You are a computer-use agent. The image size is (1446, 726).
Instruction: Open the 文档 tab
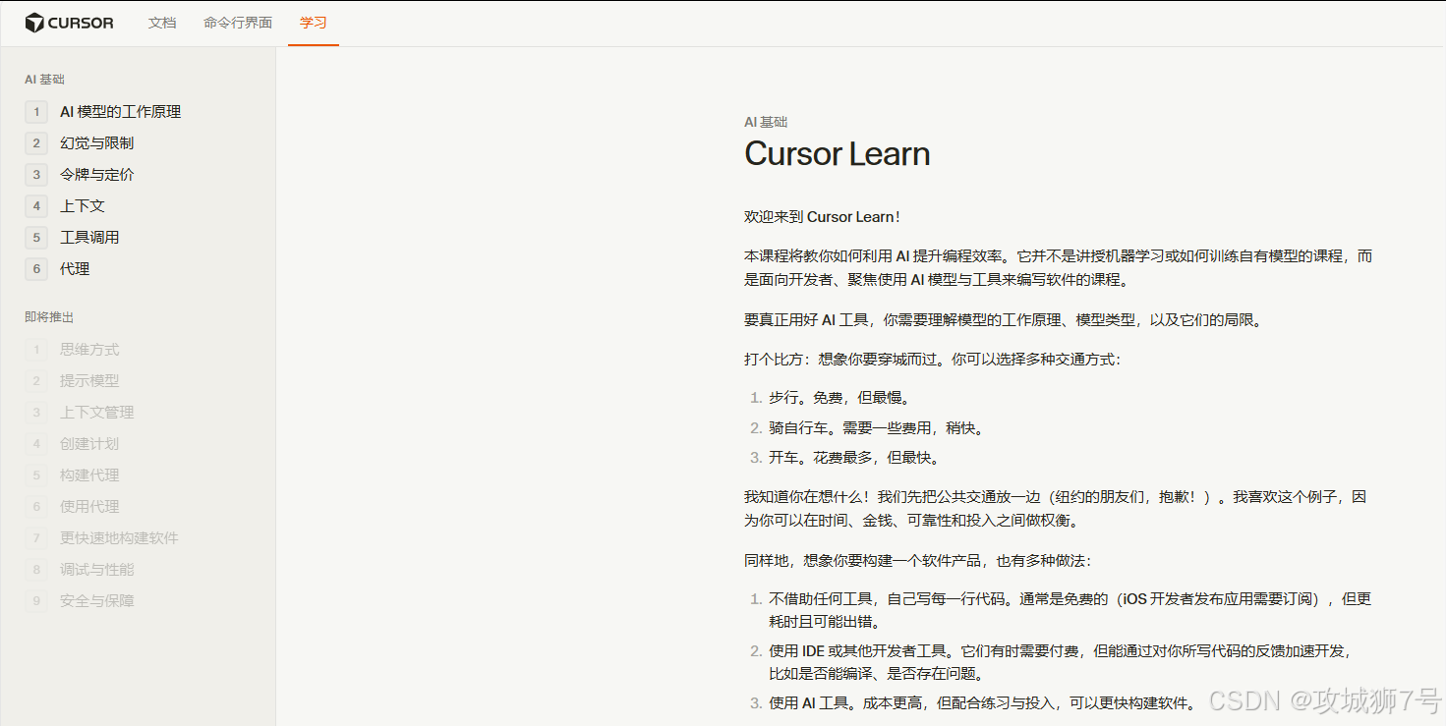[162, 23]
